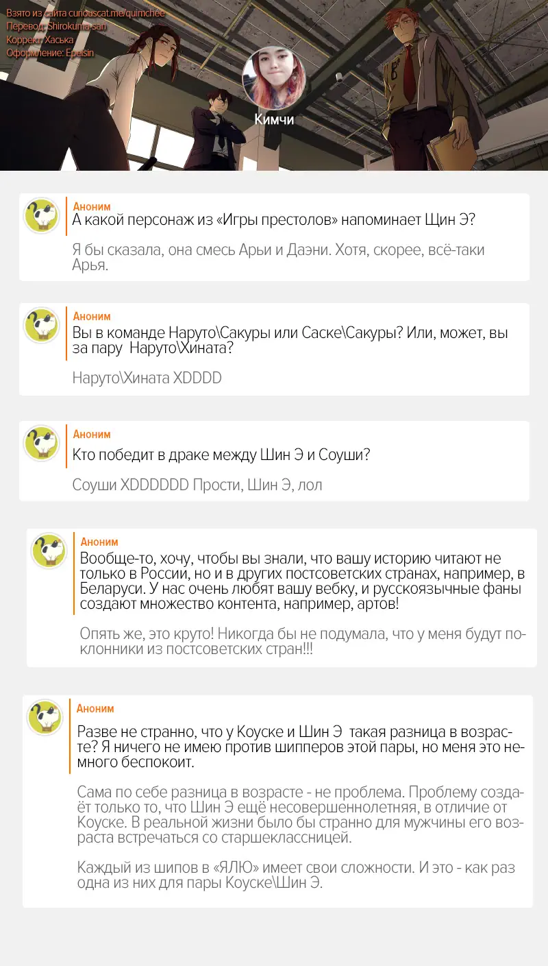Open Аноним label above the постсоветских стран question

point(99,542)
